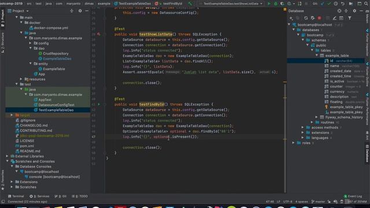This screenshot has height=208, width=370.
Task: Open the Services tool window tab
Action: point(39,196)
